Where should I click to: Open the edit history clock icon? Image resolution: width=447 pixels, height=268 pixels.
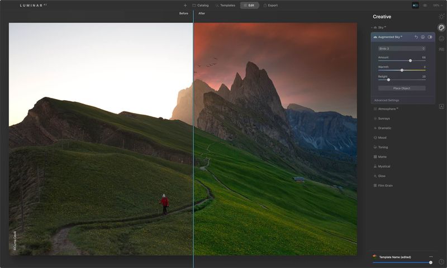(x=441, y=261)
